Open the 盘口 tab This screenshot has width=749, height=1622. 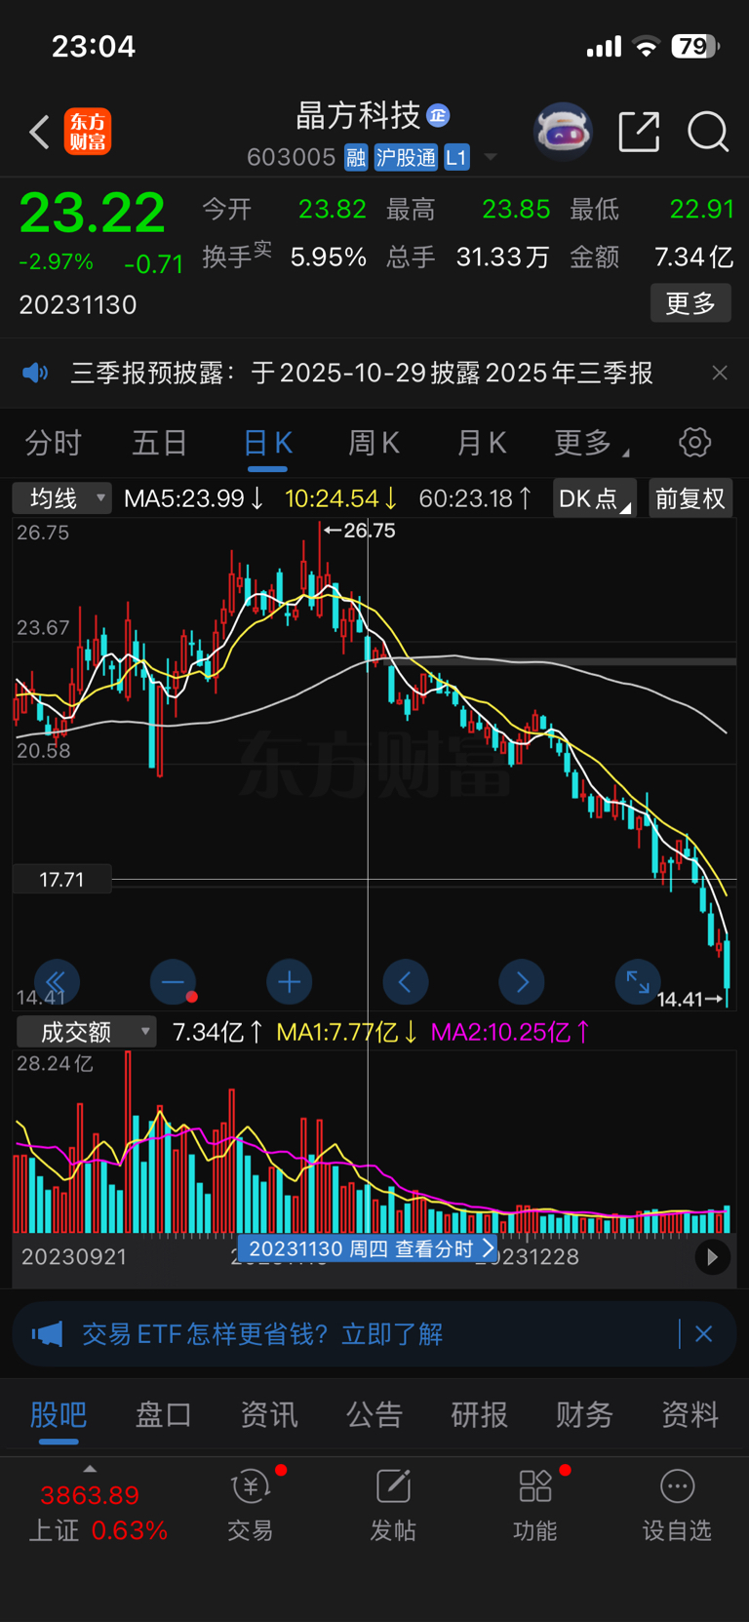[164, 1414]
